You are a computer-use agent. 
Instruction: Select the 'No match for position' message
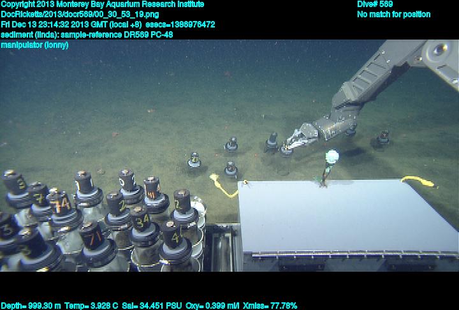(393, 15)
